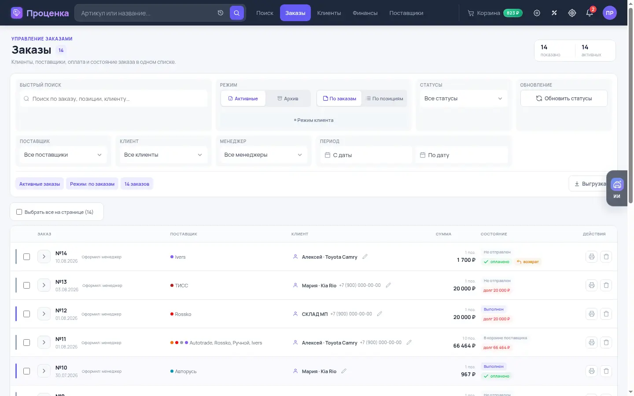Print order №14
Screen dimensions: 634x396
coord(592,257)
